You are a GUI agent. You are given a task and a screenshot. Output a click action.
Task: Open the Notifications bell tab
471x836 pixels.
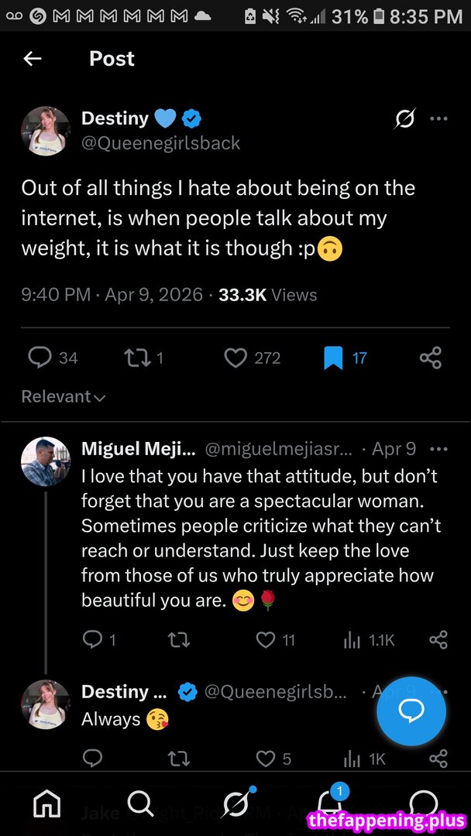pyautogui.click(x=329, y=805)
